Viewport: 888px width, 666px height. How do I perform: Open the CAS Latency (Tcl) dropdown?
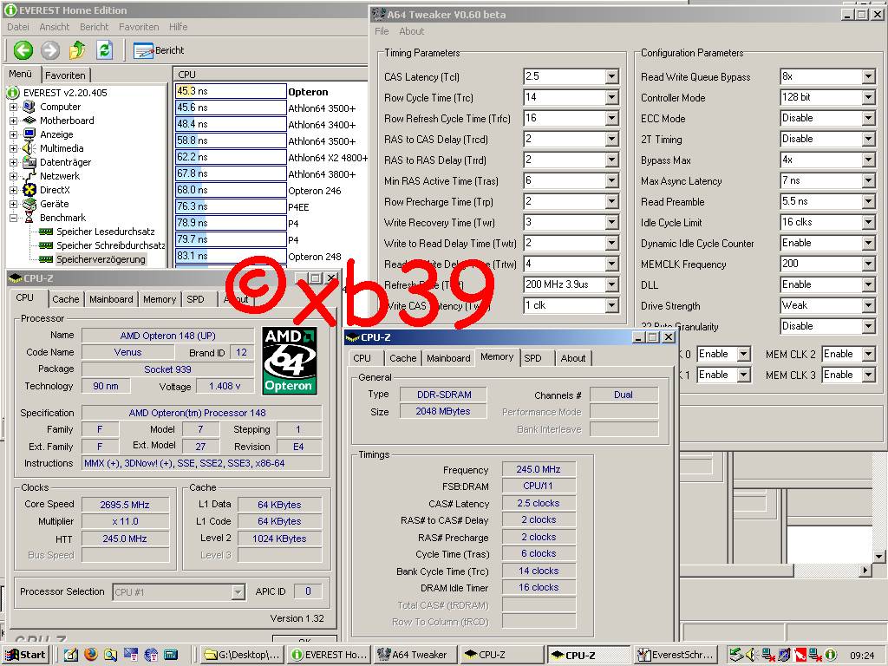point(611,76)
